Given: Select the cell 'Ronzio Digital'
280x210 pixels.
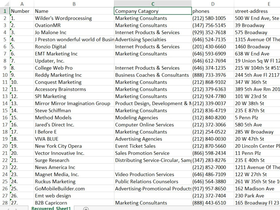Looking at the screenshot, I should click(x=74, y=46).
